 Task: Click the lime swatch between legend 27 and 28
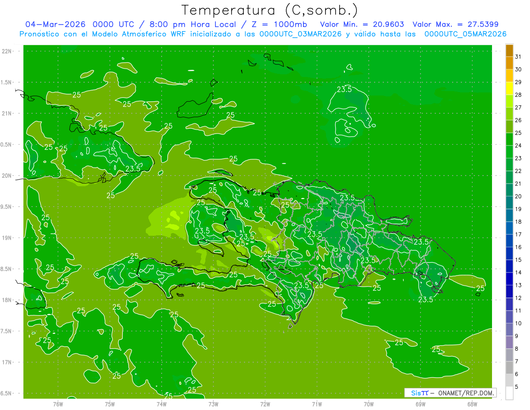pyautogui.click(x=509, y=101)
